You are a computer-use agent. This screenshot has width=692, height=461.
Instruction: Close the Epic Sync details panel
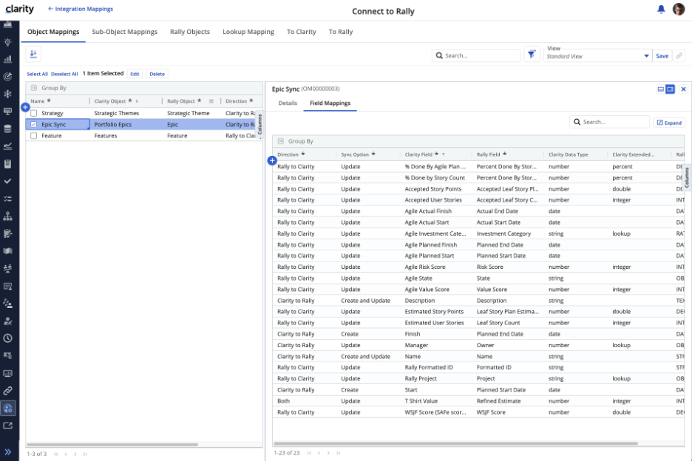coord(683,89)
